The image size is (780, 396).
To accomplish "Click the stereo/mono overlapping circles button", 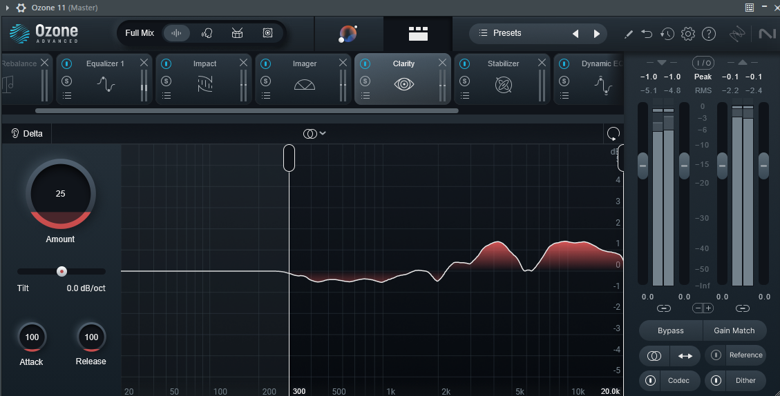I will click(654, 356).
